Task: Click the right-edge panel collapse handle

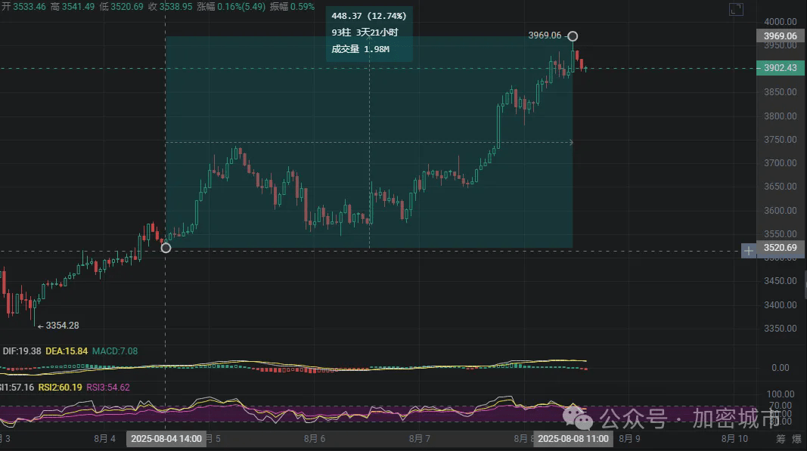Action: point(805,286)
